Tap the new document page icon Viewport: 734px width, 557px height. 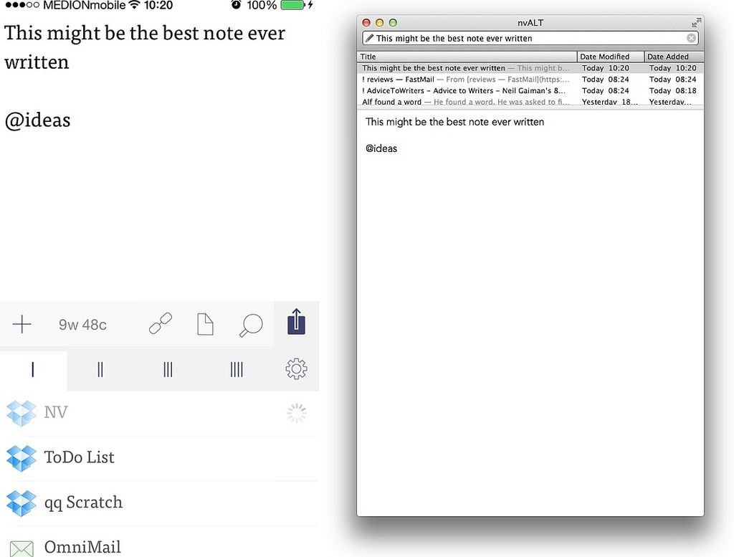205,325
